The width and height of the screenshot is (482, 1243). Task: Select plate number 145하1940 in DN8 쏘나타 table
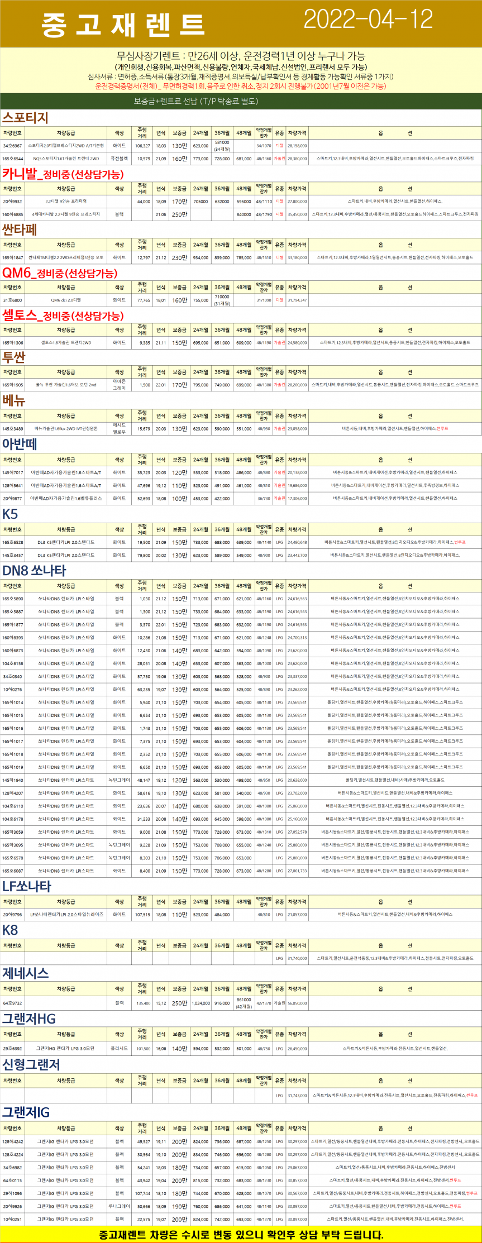coord(12,780)
